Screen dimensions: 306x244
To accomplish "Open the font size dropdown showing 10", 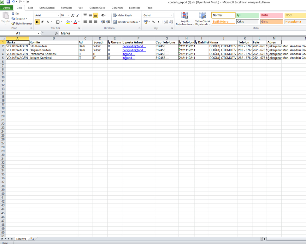I will (68, 15).
